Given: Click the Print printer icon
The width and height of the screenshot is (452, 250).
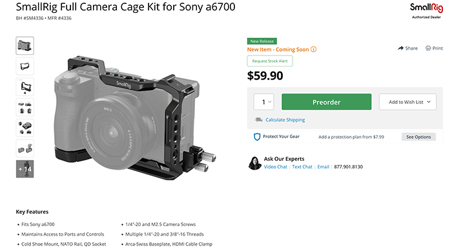Looking at the screenshot, I should click(428, 48).
